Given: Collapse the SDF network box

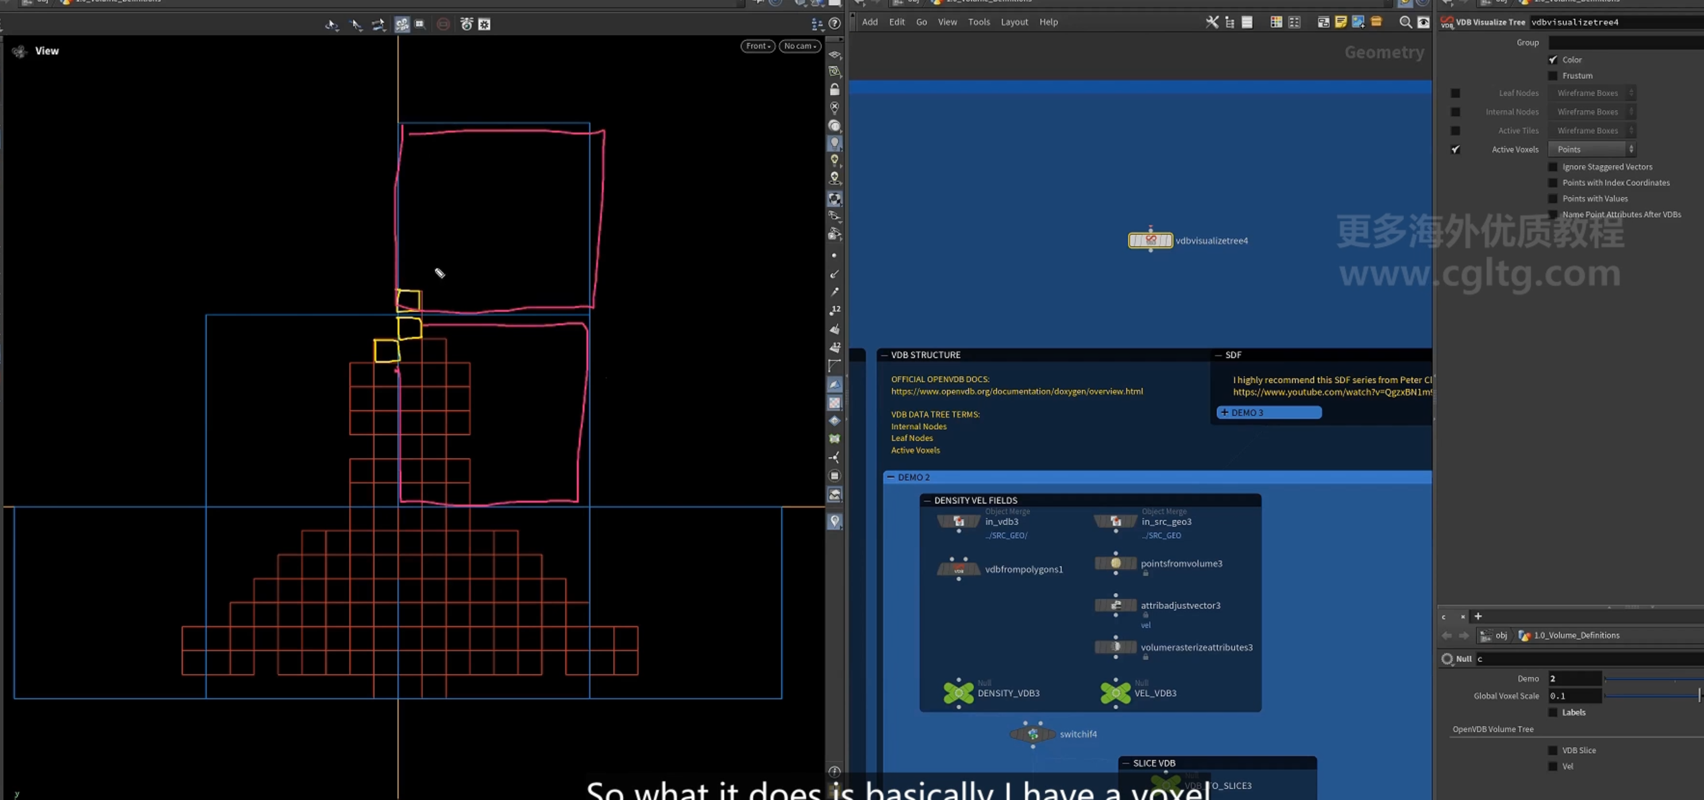Looking at the screenshot, I should (x=1218, y=355).
